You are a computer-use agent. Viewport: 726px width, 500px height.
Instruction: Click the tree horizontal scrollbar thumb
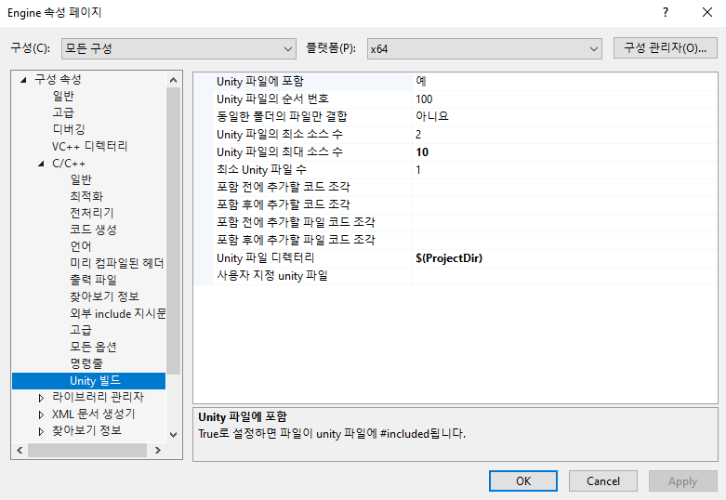87,450
